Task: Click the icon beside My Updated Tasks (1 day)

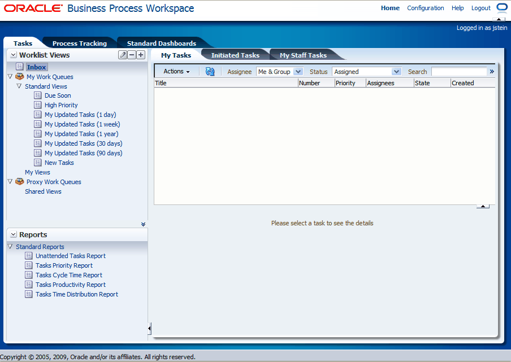Action: (38, 115)
